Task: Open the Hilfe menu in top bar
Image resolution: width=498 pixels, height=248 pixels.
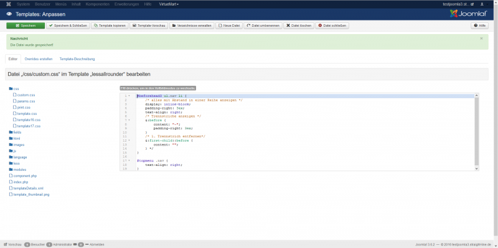Action: (x=148, y=4)
